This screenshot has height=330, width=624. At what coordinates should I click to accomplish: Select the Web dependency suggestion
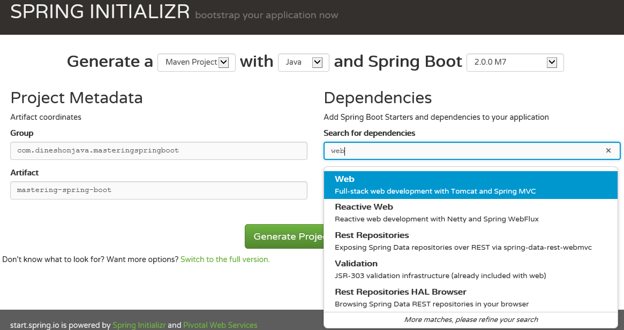click(x=471, y=185)
